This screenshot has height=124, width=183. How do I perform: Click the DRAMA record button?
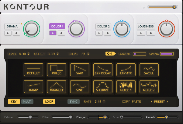(x=16, y=33)
